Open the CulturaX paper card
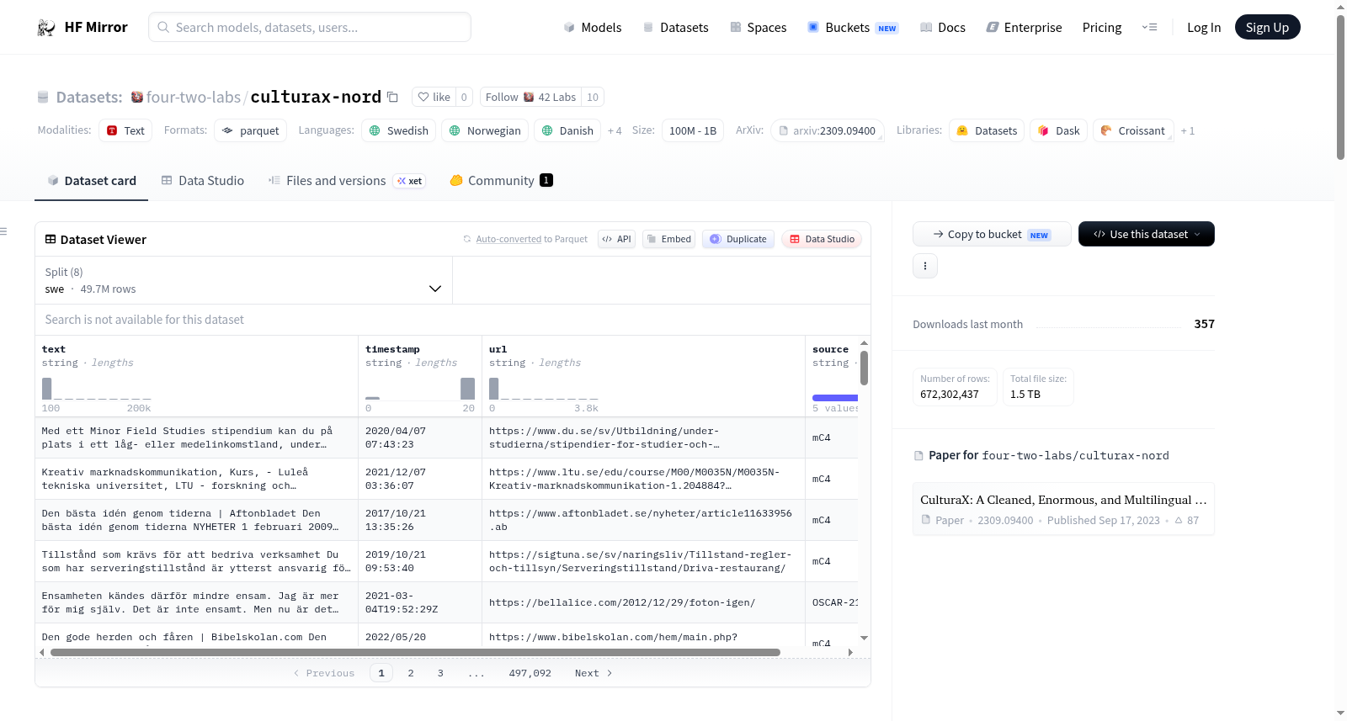This screenshot has width=1347, height=721. [x=1063, y=509]
